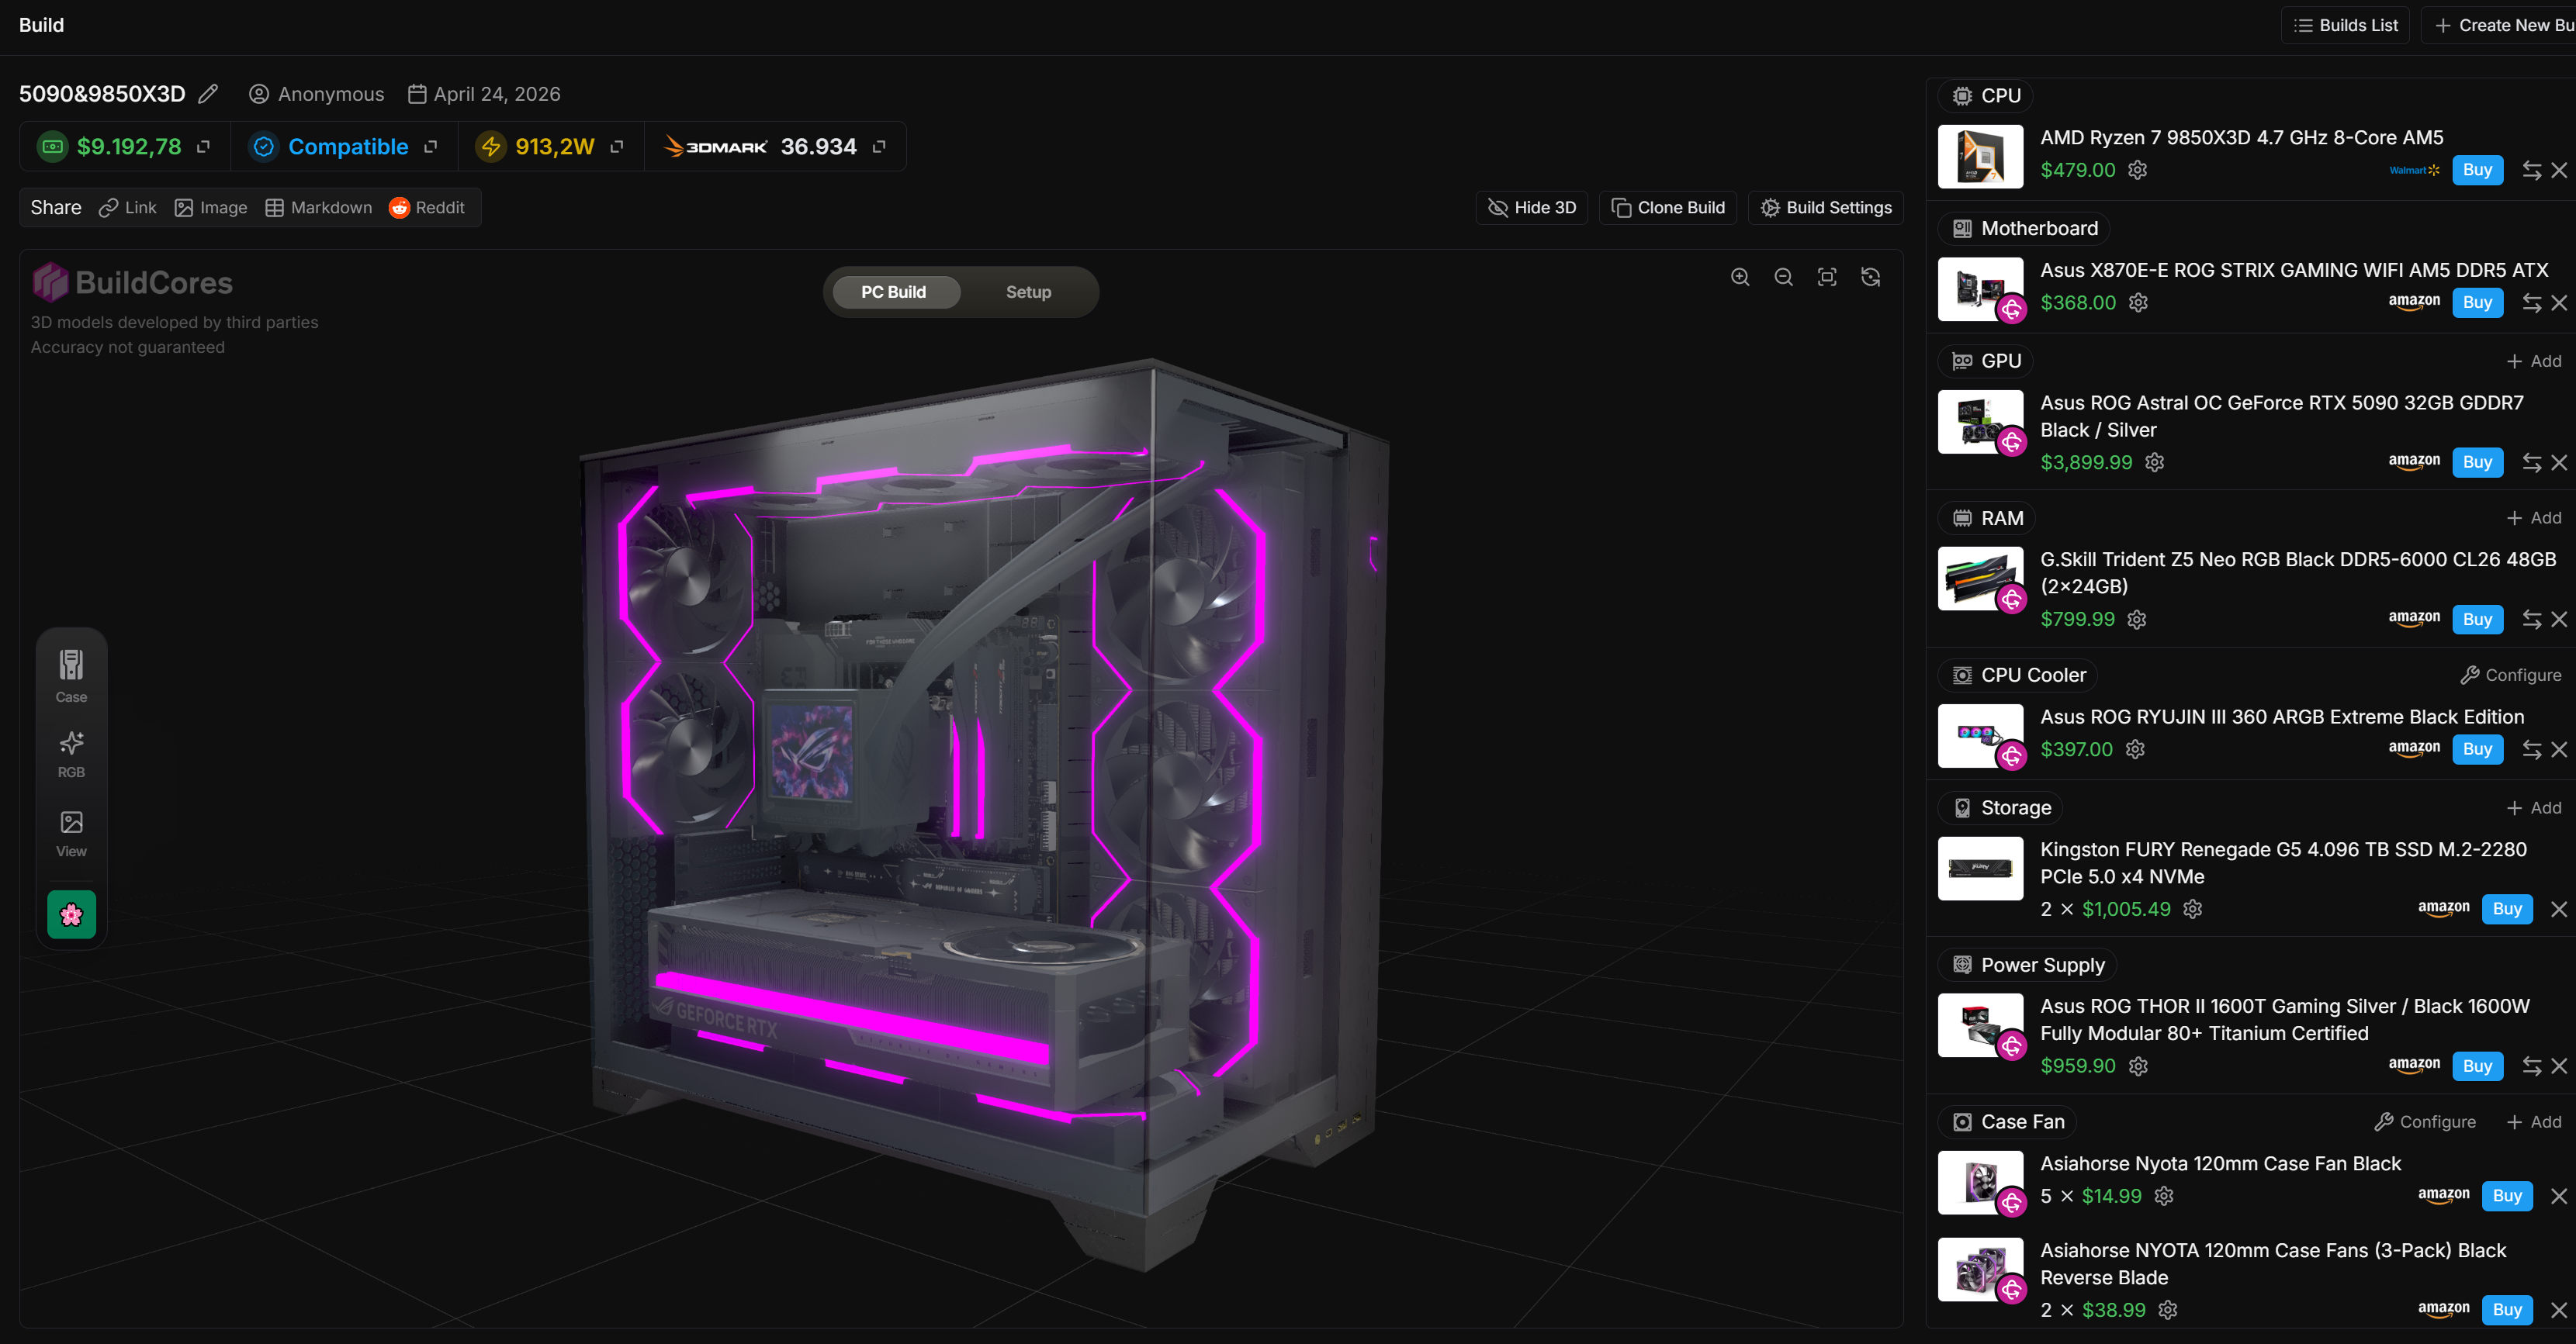
Task: Add another RAM kit
Action: pos(2534,517)
